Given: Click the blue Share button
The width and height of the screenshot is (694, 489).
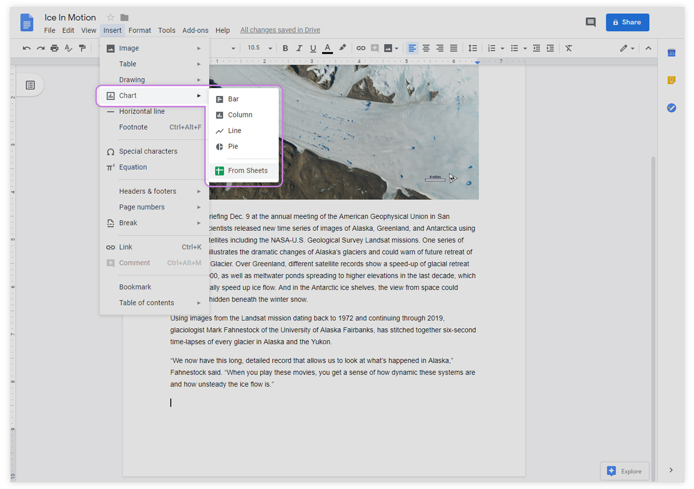Looking at the screenshot, I should click(627, 23).
